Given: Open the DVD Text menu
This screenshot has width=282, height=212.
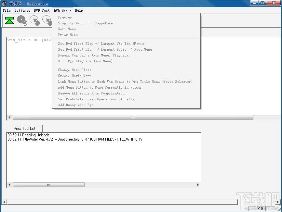Looking at the screenshot, I should click(42, 11).
